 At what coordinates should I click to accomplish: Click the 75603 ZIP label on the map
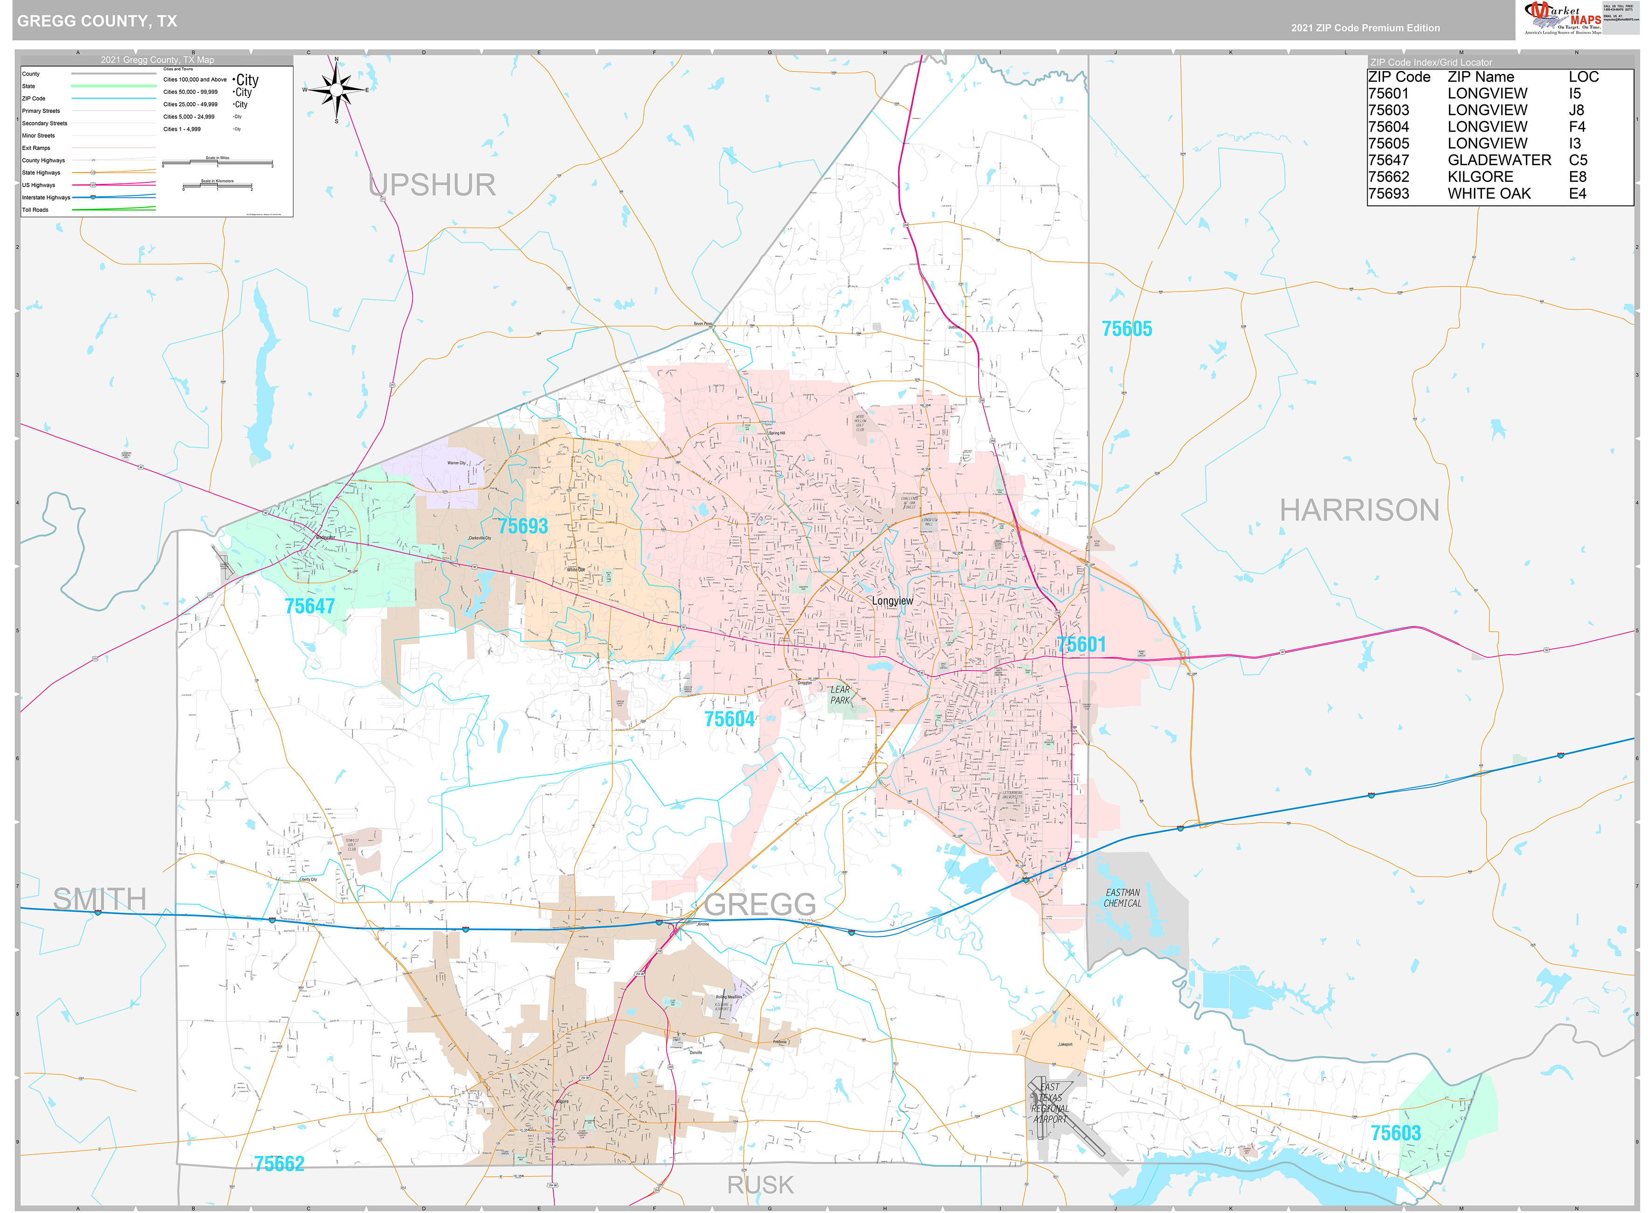(1396, 1132)
